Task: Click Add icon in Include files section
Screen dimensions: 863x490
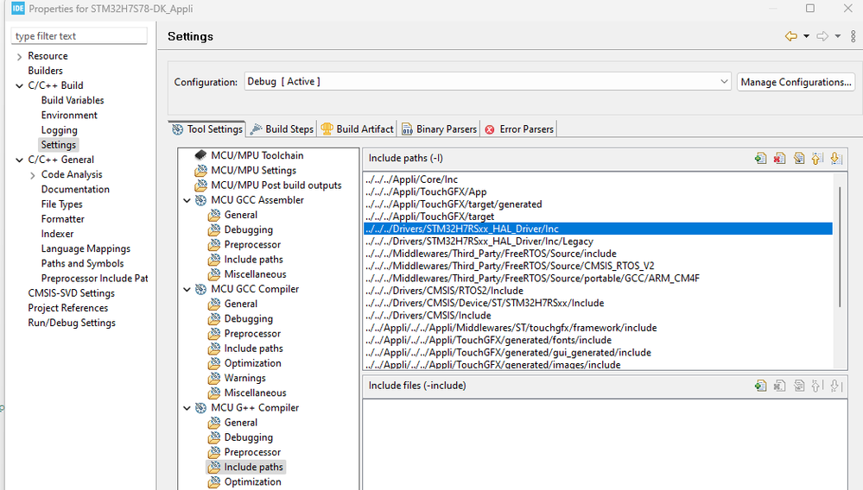Action: point(760,386)
